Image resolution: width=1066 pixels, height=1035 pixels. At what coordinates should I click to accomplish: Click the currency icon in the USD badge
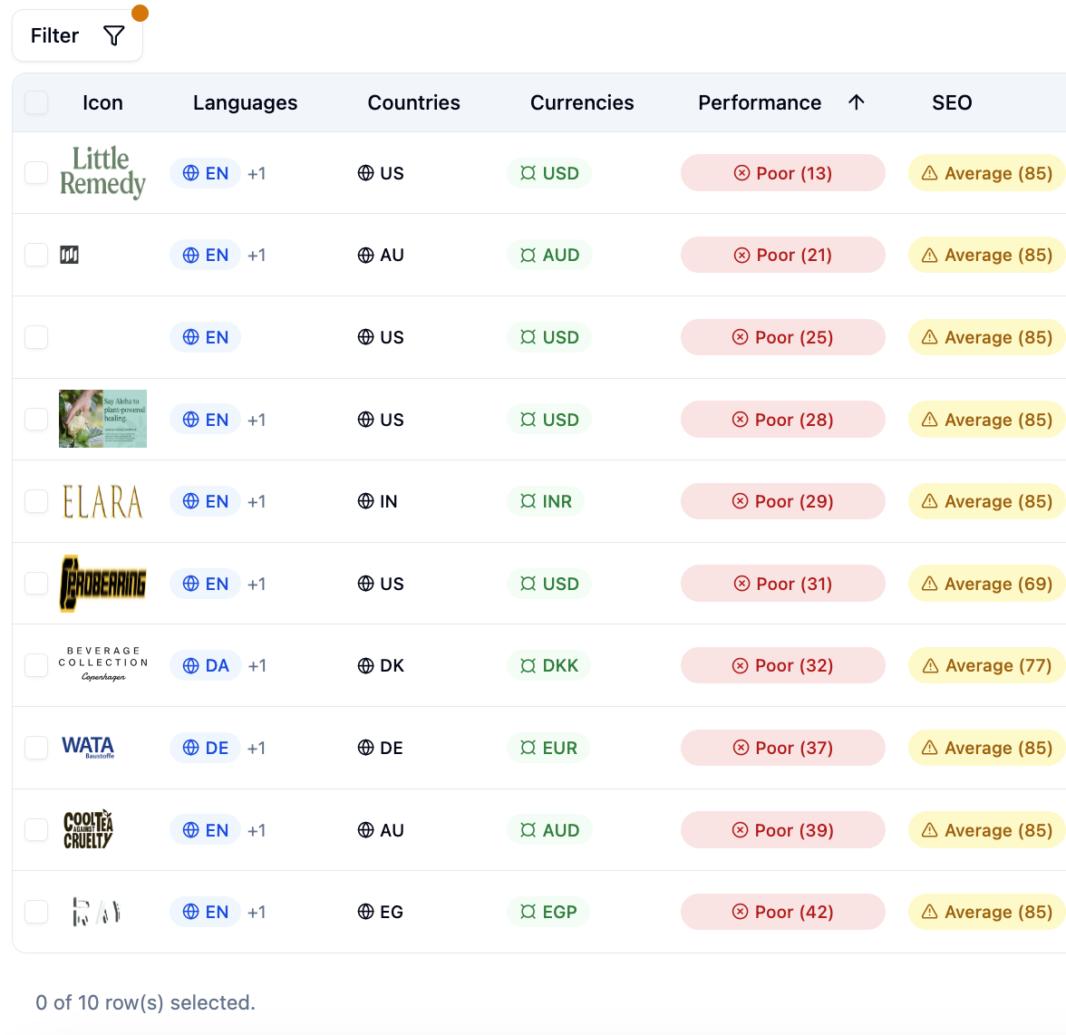pos(527,172)
